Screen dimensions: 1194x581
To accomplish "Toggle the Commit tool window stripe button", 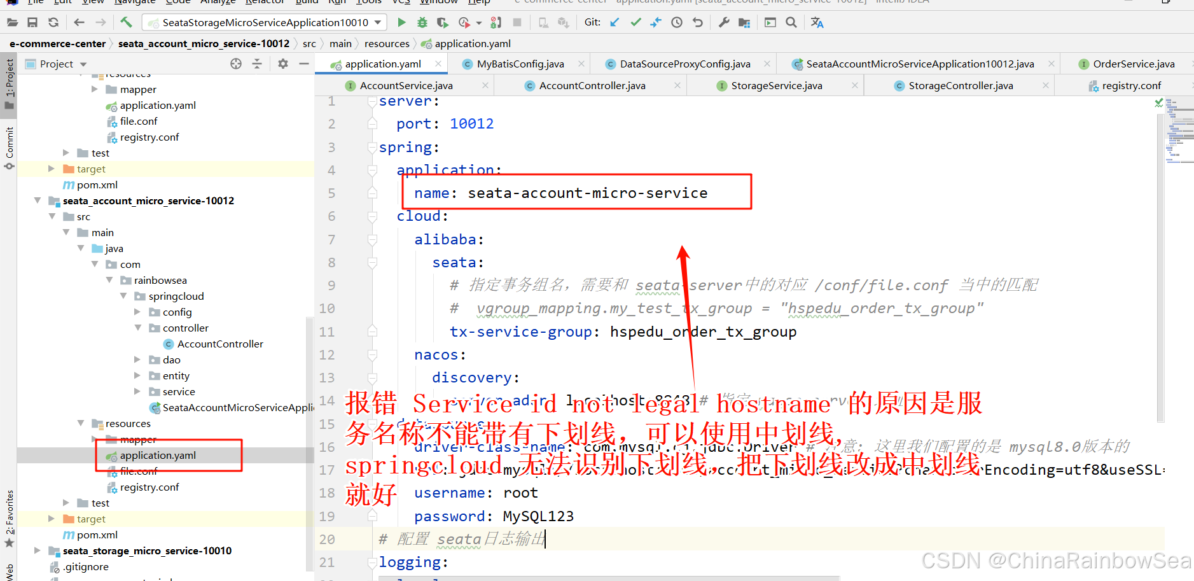I will pyautogui.click(x=10, y=147).
